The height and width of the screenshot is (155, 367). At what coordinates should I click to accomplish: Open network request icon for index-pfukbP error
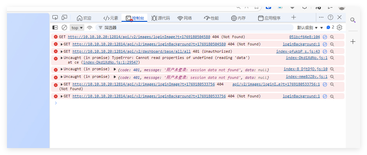(x=325, y=51)
